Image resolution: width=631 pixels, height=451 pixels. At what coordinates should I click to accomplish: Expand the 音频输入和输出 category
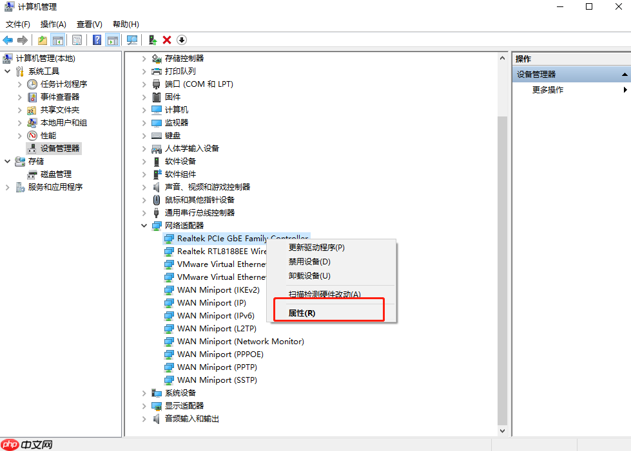144,419
